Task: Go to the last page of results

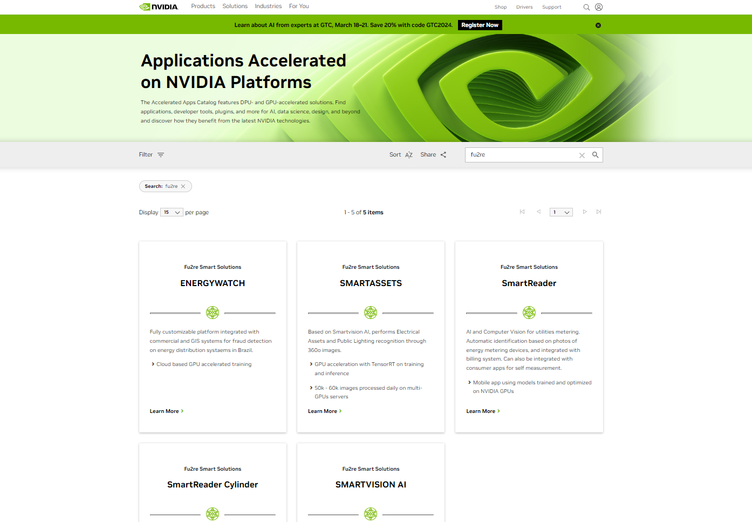Action: [x=599, y=212]
